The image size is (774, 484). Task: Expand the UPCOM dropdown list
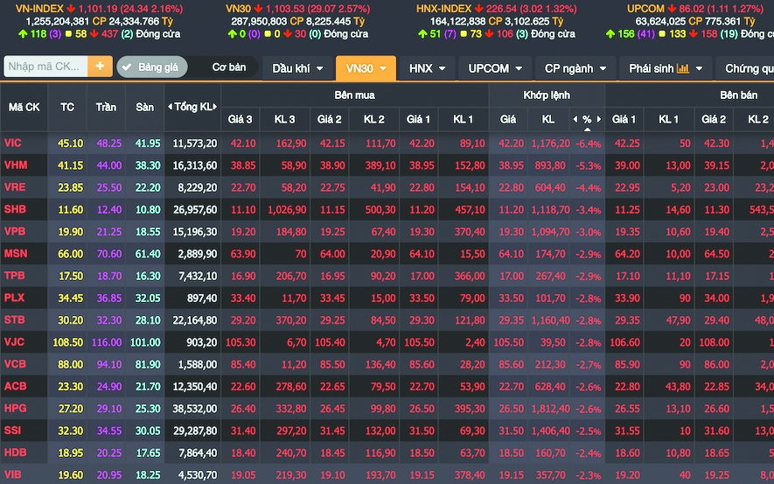click(495, 68)
